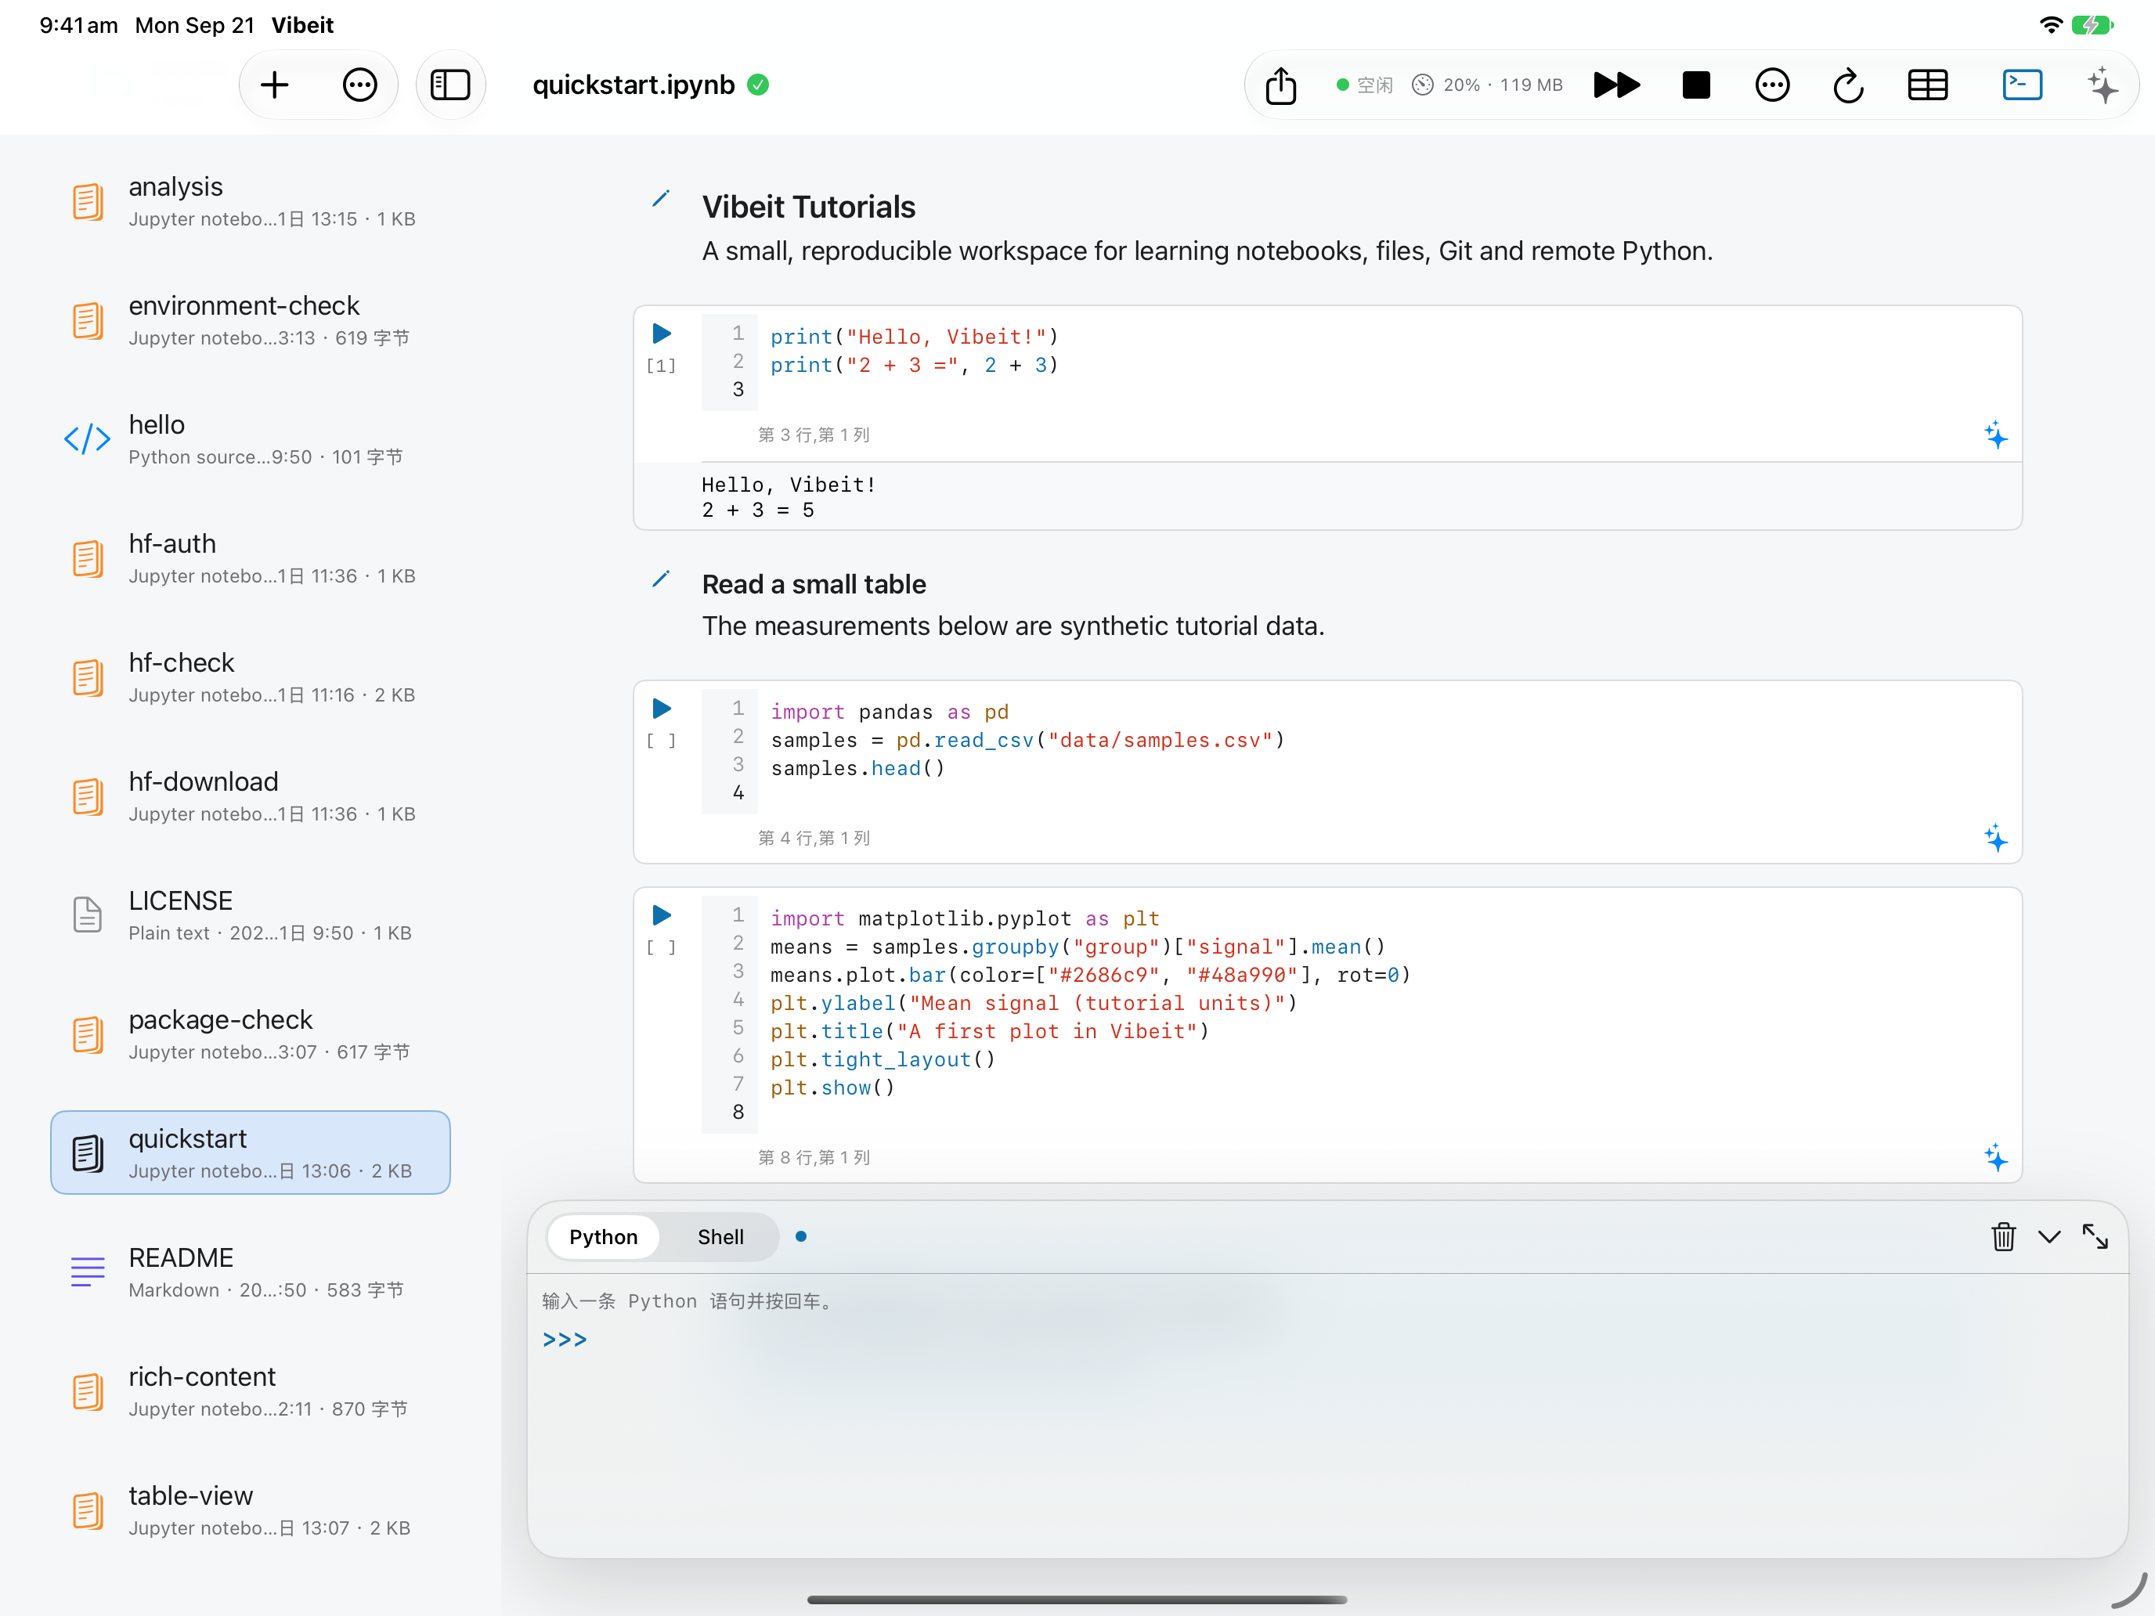2155x1616 pixels.
Task: Open the table view icon in the toolbar
Action: [1927, 85]
